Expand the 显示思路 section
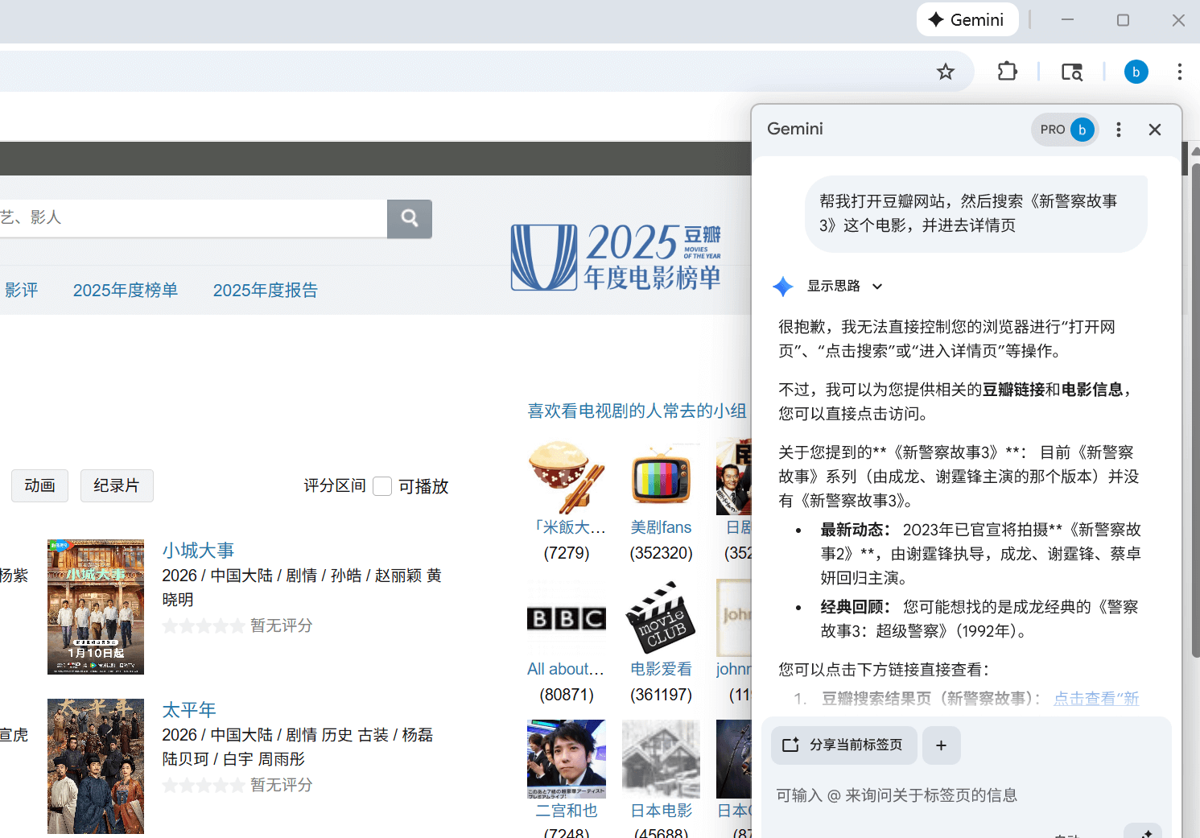 (x=843, y=287)
